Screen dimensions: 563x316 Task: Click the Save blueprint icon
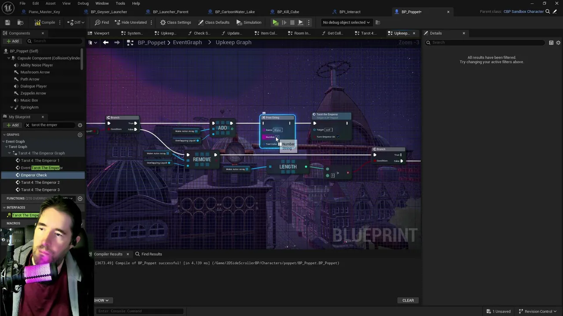pos(7,22)
